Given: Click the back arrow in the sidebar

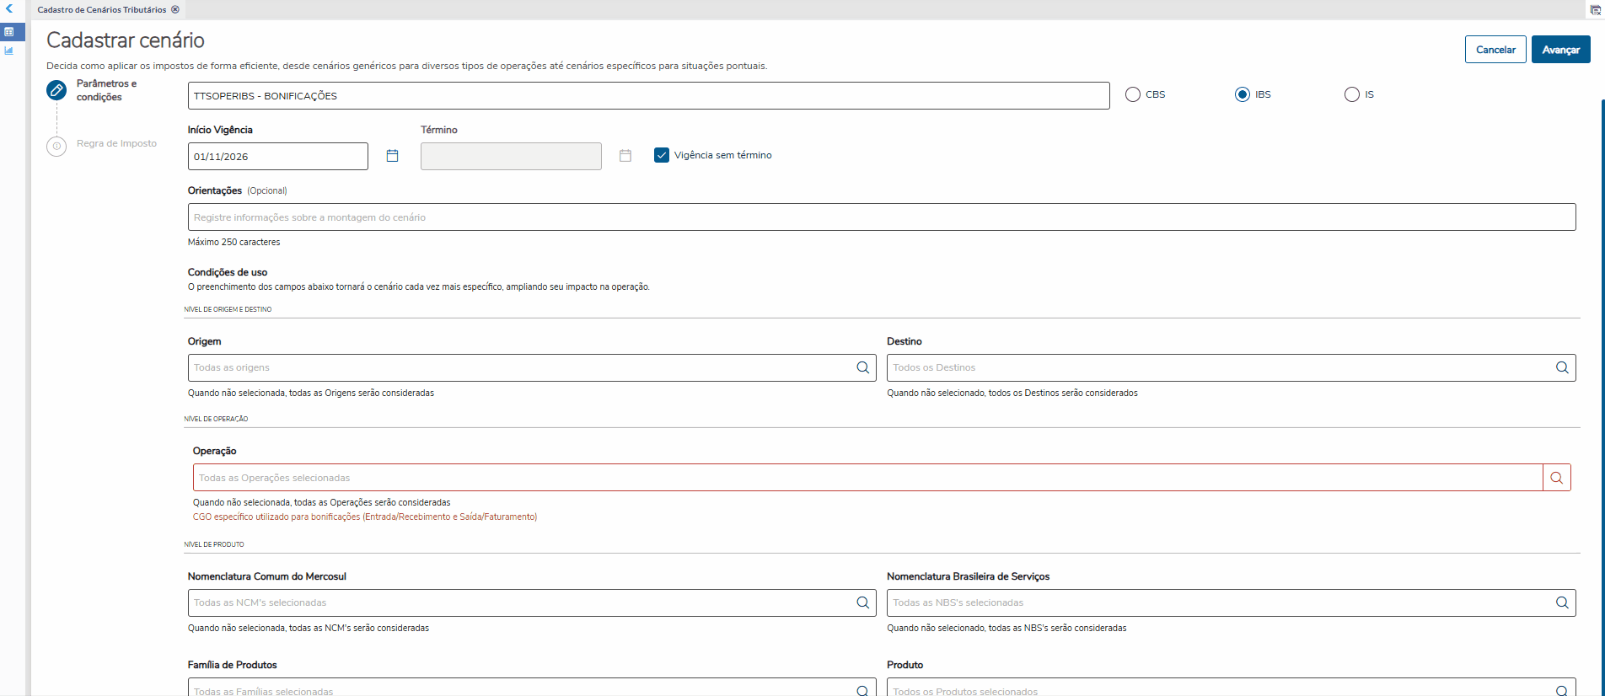Looking at the screenshot, I should pyautogui.click(x=9, y=8).
